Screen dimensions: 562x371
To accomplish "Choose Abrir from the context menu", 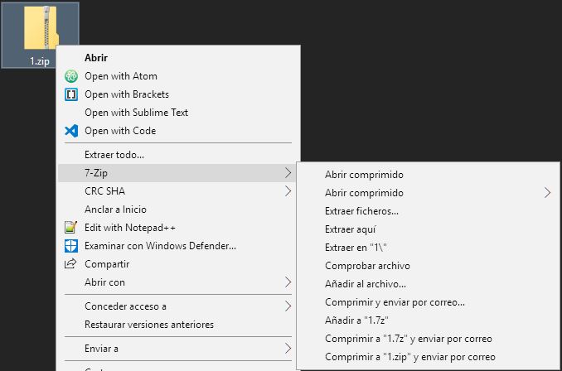I will [178, 58].
